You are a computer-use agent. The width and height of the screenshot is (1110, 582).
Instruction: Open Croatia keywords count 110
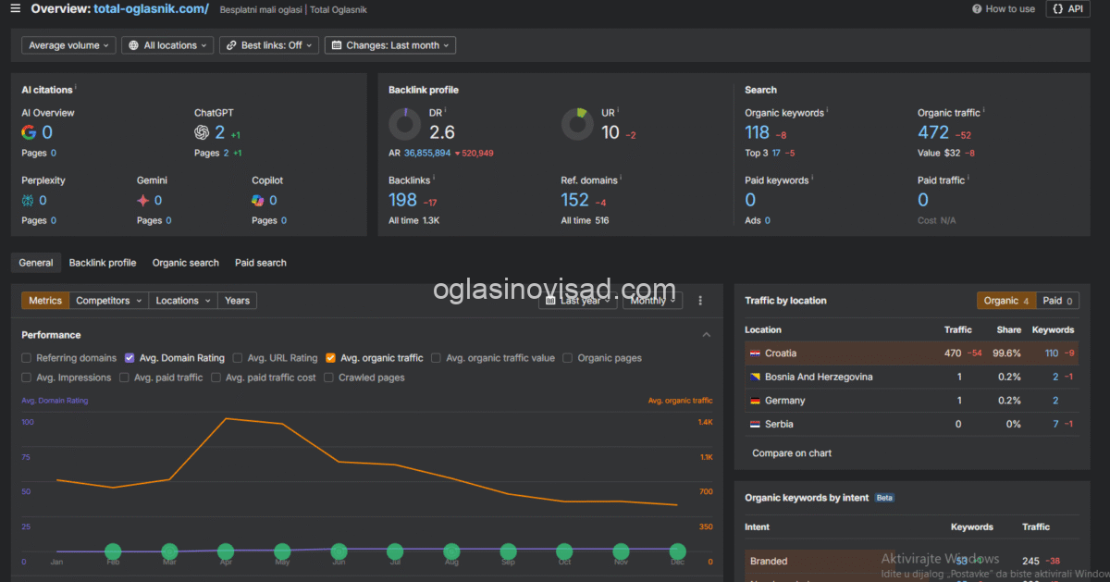pyautogui.click(x=1052, y=353)
